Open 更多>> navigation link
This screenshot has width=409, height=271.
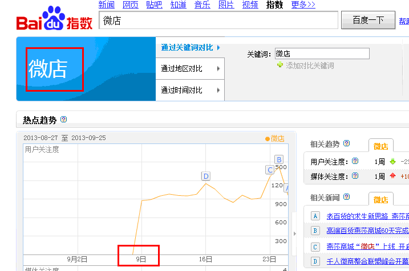303,5
